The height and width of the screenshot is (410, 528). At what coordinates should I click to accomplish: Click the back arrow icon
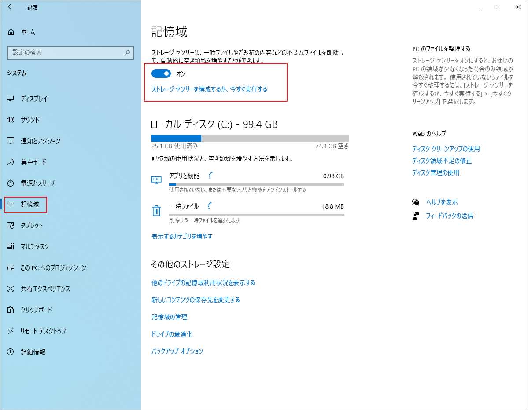point(11,7)
